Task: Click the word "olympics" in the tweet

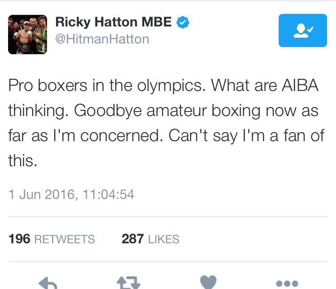Action: point(171,85)
